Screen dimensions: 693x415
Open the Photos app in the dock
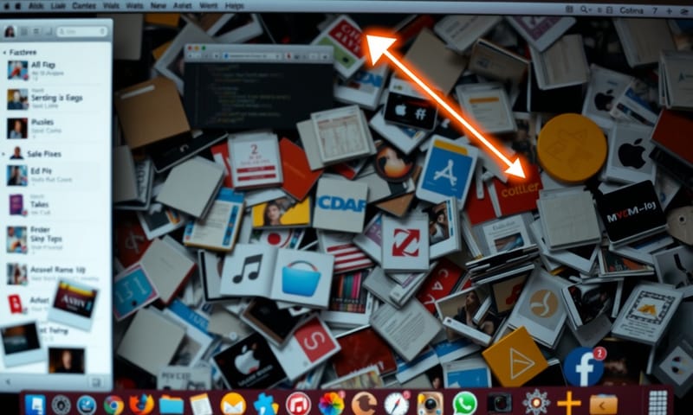pos(331,404)
